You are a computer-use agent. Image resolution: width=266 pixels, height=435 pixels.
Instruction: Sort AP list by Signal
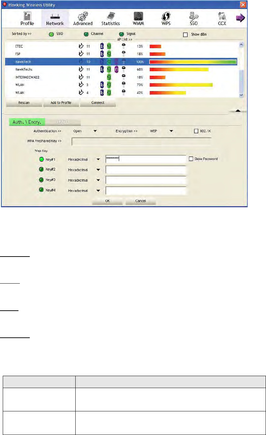click(121, 34)
